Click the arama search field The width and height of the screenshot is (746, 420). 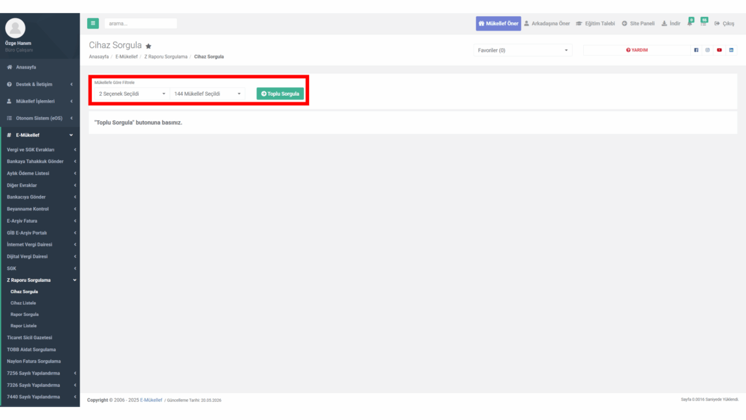[x=140, y=23]
